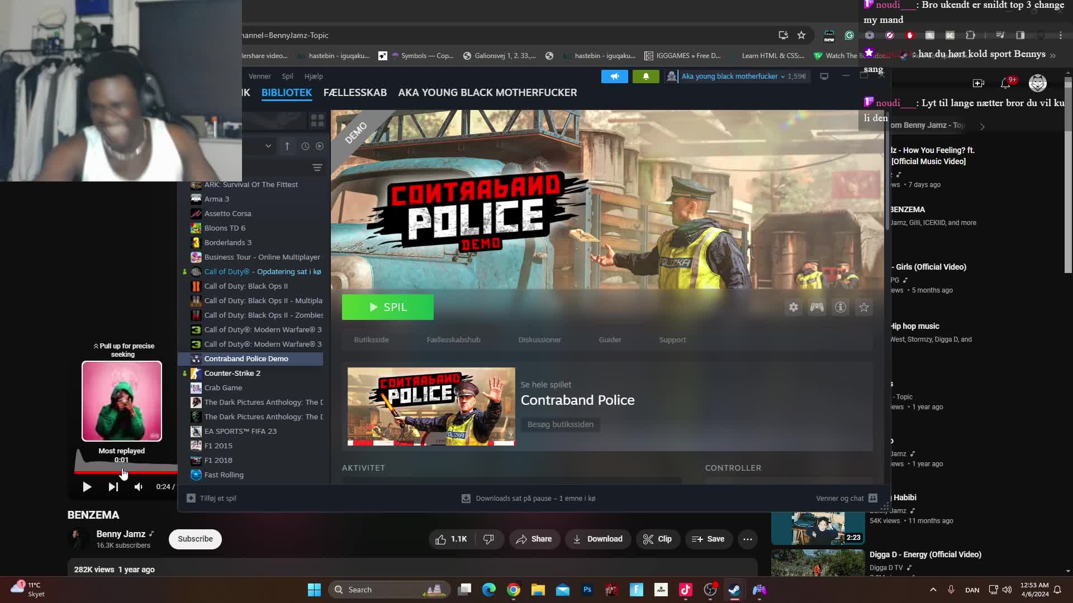Open the Spil menu in Steam
Image resolution: width=1073 pixels, height=603 pixels.
pyautogui.click(x=287, y=76)
